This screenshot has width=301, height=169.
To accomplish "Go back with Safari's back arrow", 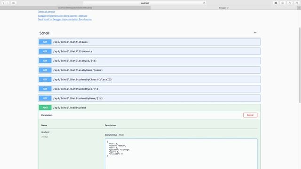I will click(x=3, y=3).
